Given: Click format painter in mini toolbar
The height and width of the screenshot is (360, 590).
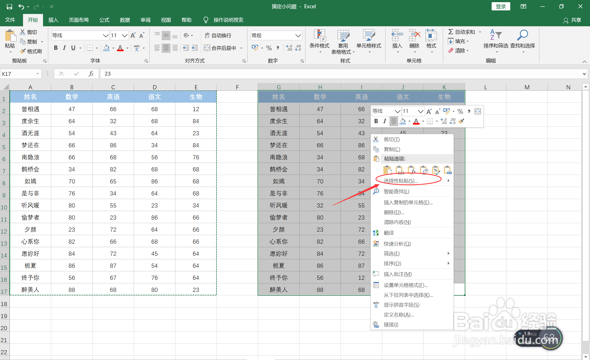Looking at the screenshot, I should 461,121.
